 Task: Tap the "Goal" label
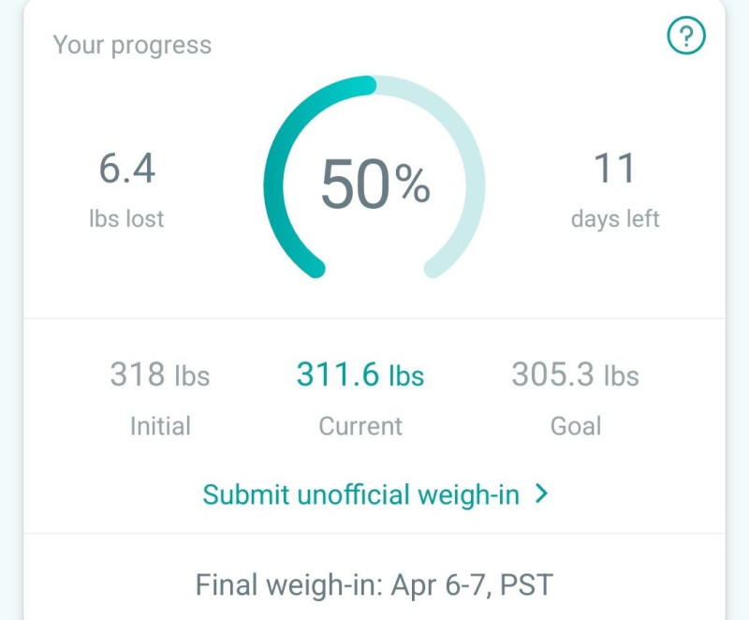pos(576,426)
